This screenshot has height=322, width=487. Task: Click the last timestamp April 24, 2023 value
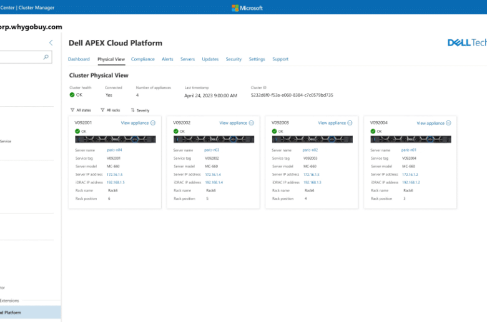pyautogui.click(x=210, y=95)
